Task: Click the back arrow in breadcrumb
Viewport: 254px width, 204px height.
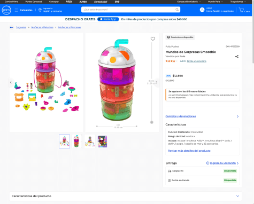Action: [12, 27]
